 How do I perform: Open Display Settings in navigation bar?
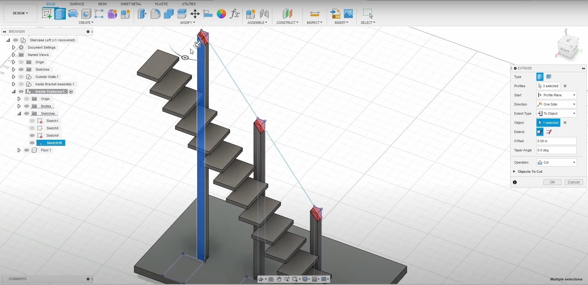pos(305,279)
